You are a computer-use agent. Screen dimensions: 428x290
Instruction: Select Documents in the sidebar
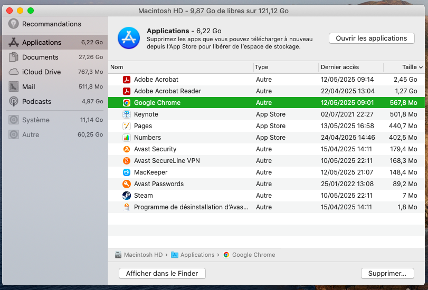55,57
